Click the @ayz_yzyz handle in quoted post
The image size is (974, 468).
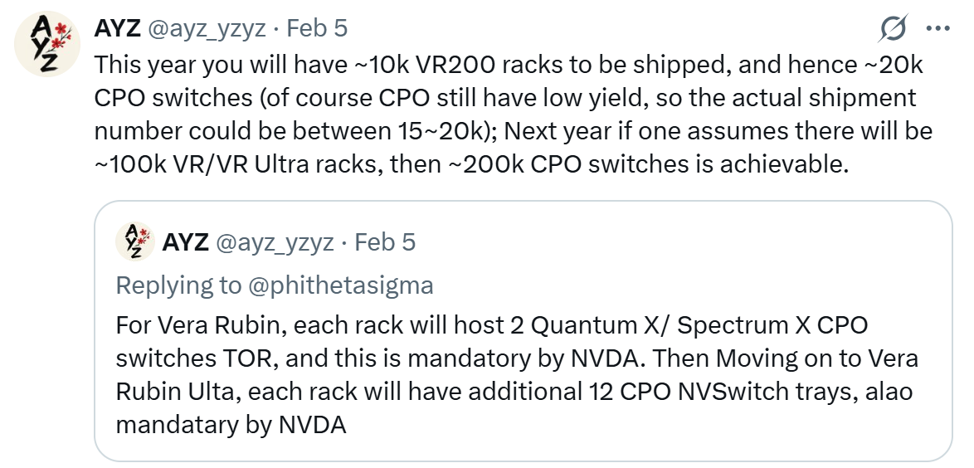coord(275,243)
